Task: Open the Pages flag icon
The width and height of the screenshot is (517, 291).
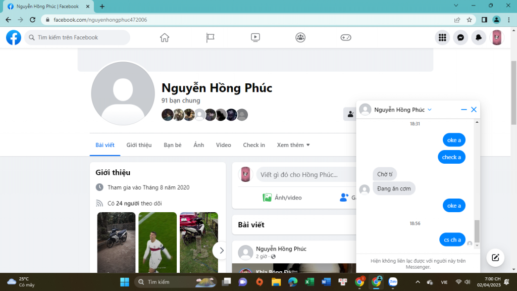Action: click(210, 37)
